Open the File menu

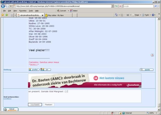(x=4, y=11)
